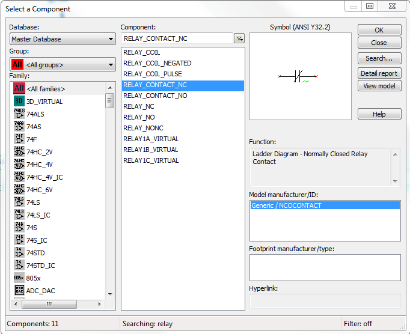The height and width of the screenshot is (334, 410).
Task: Select RELAY_COIL_PULSE component
Action: point(183,74)
